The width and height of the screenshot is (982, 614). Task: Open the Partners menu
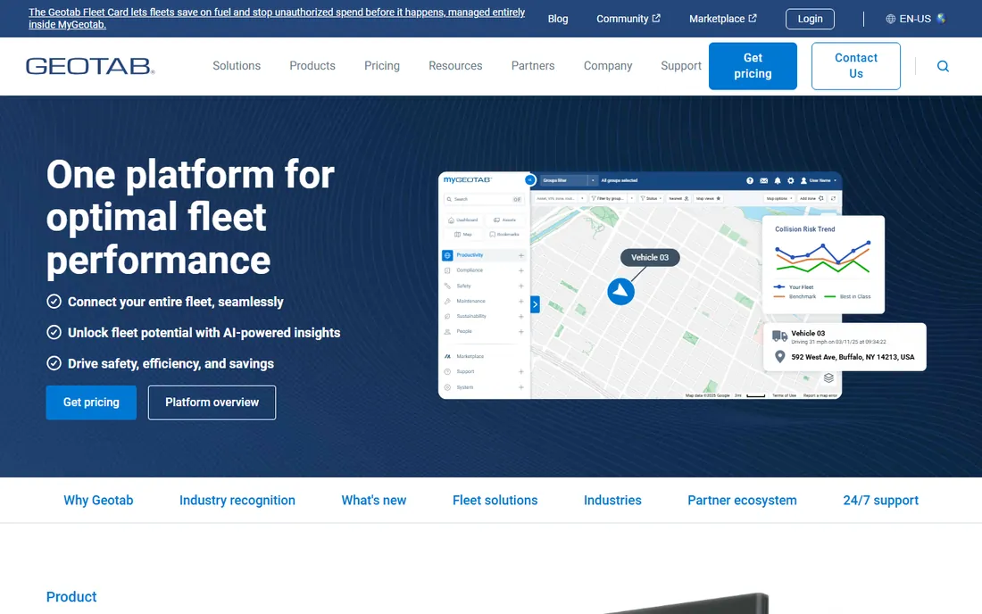(x=532, y=66)
